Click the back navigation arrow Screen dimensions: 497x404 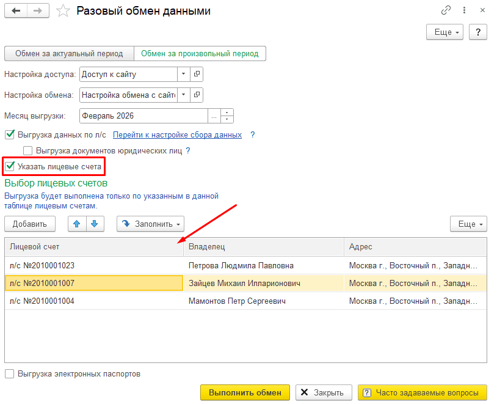pos(16,11)
